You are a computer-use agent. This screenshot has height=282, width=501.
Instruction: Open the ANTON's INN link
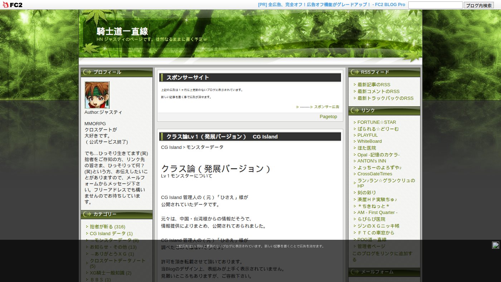(x=372, y=161)
